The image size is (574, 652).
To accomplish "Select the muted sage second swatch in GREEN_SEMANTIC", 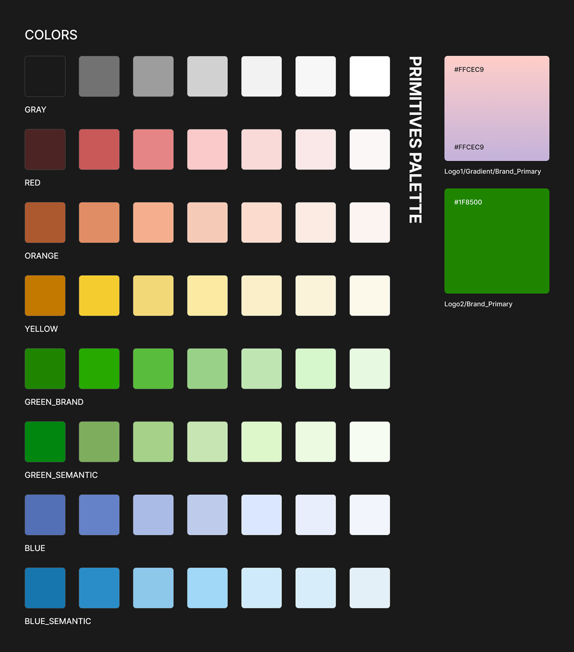I will (99, 441).
